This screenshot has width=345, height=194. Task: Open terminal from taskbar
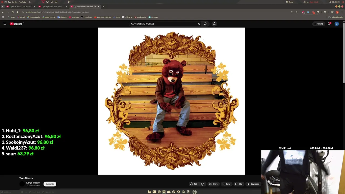(x=154, y=192)
